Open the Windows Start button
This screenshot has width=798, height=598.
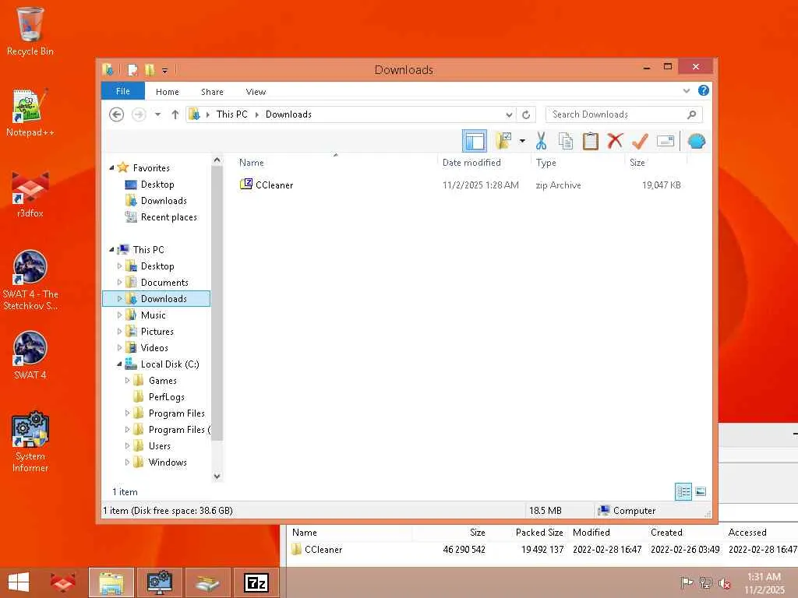(x=19, y=582)
